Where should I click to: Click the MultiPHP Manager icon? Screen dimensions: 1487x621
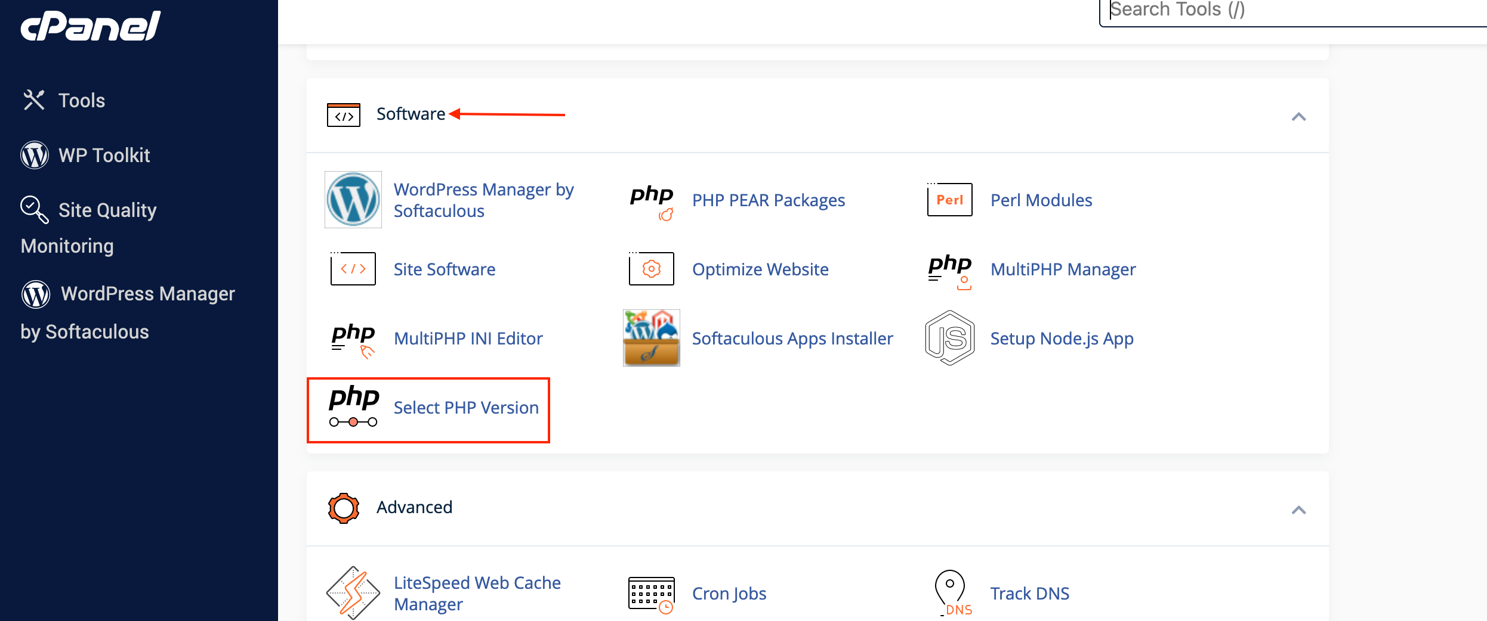point(950,271)
